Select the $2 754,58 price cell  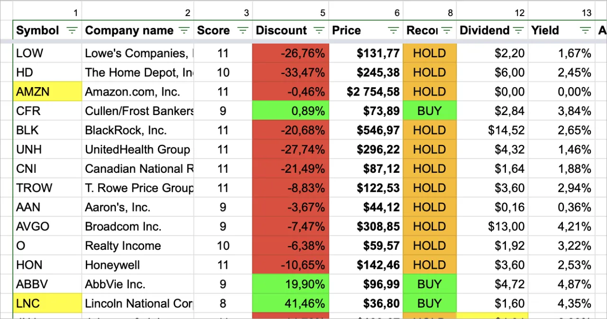pos(366,92)
